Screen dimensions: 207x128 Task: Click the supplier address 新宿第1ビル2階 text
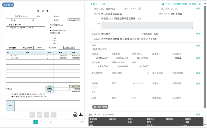(121, 19)
